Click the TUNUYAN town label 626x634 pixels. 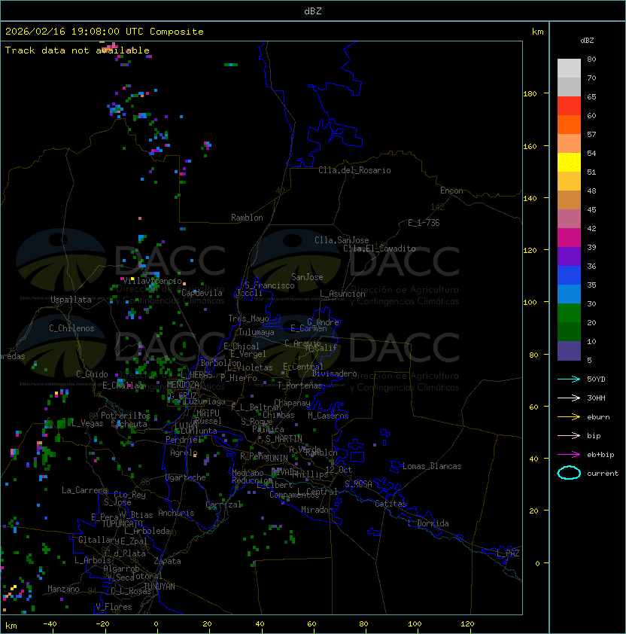(x=159, y=586)
